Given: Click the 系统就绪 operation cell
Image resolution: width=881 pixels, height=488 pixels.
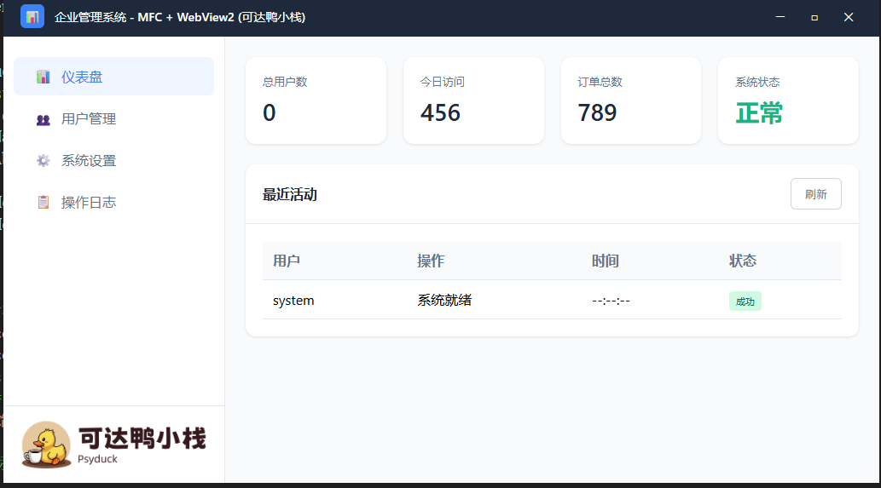Looking at the screenshot, I should tap(444, 300).
